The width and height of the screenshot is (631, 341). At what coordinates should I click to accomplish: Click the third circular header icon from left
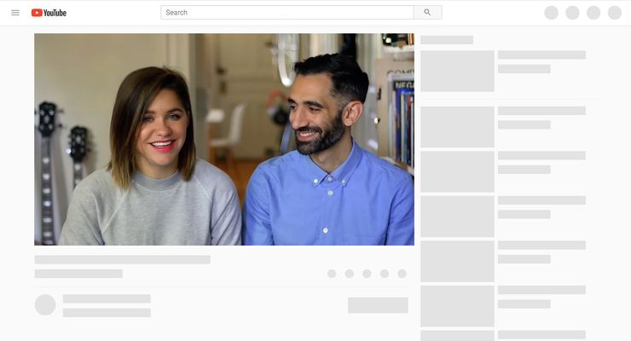tap(593, 13)
